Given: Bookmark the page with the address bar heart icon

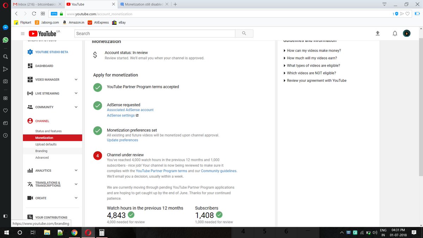Looking at the screenshot, I should click(408, 14).
